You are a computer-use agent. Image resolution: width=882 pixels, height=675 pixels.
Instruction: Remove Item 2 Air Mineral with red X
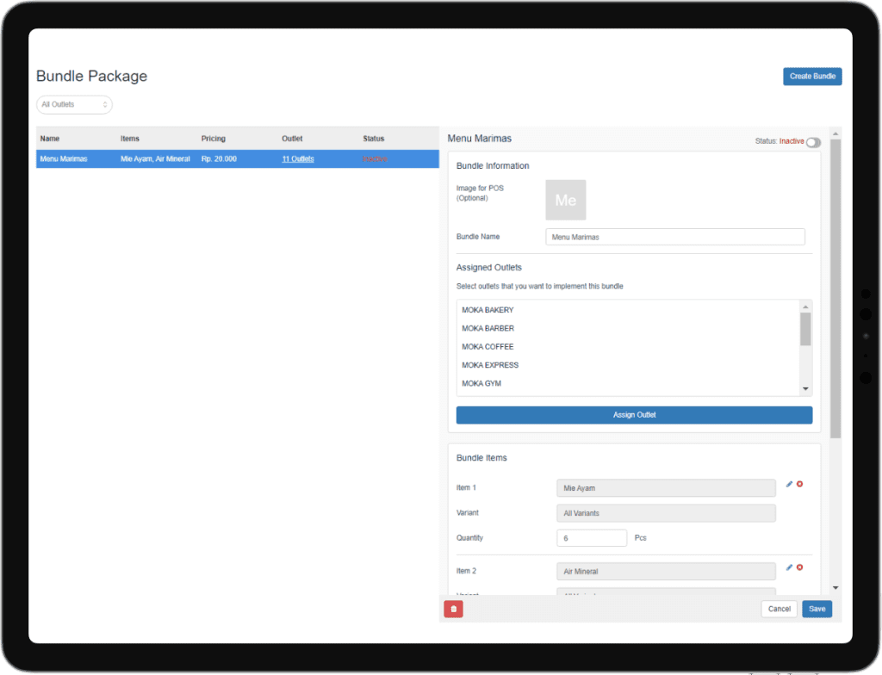(799, 567)
